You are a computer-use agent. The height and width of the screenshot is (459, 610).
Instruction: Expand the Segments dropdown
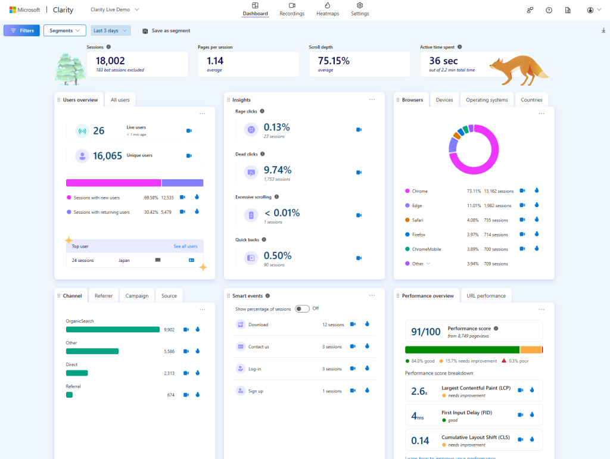[x=64, y=30]
